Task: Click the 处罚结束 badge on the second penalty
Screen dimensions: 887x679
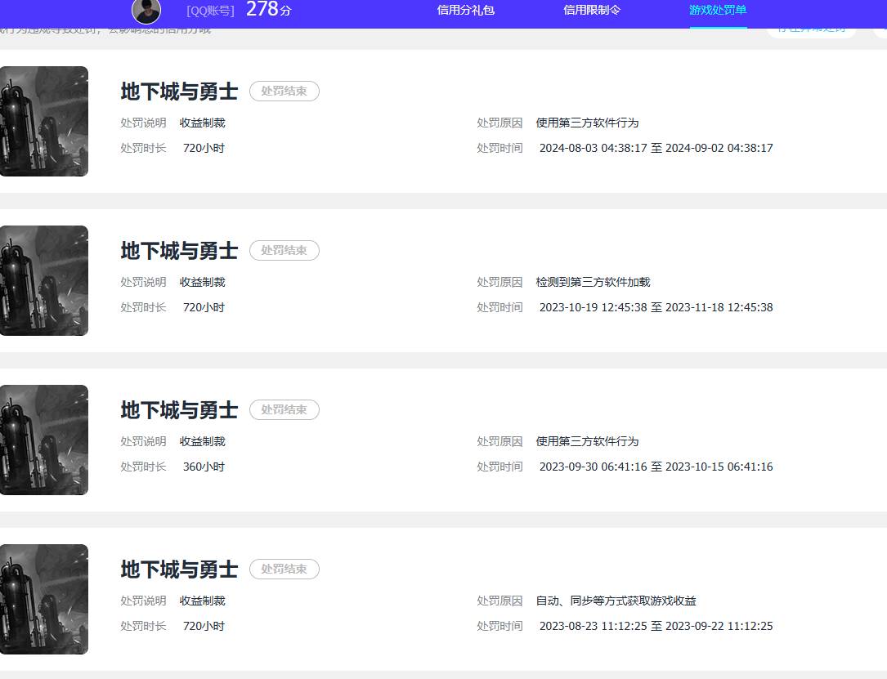Action: (x=284, y=250)
